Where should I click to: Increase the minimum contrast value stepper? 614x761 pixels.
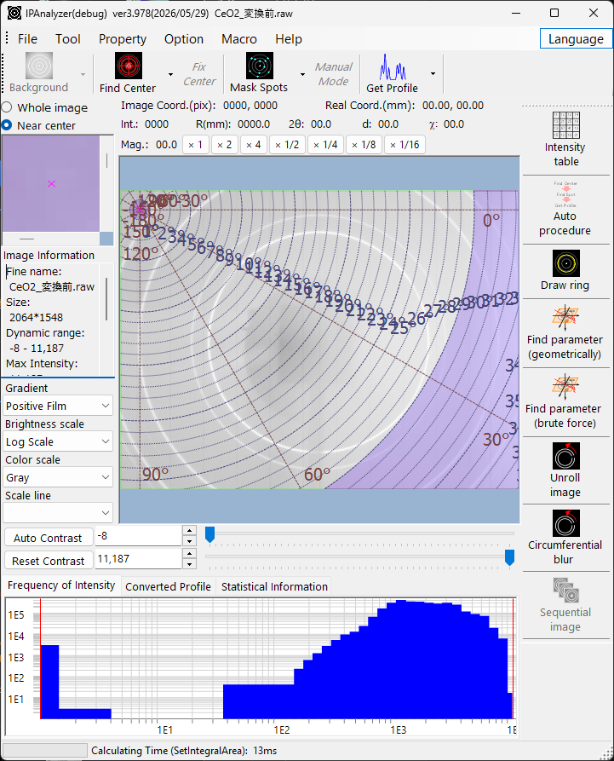tap(190, 530)
